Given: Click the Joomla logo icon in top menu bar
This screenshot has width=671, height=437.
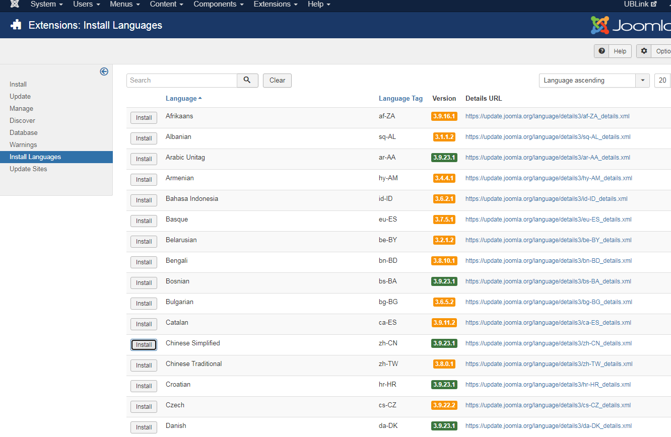Looking at the screenshot, I should 15,4.
